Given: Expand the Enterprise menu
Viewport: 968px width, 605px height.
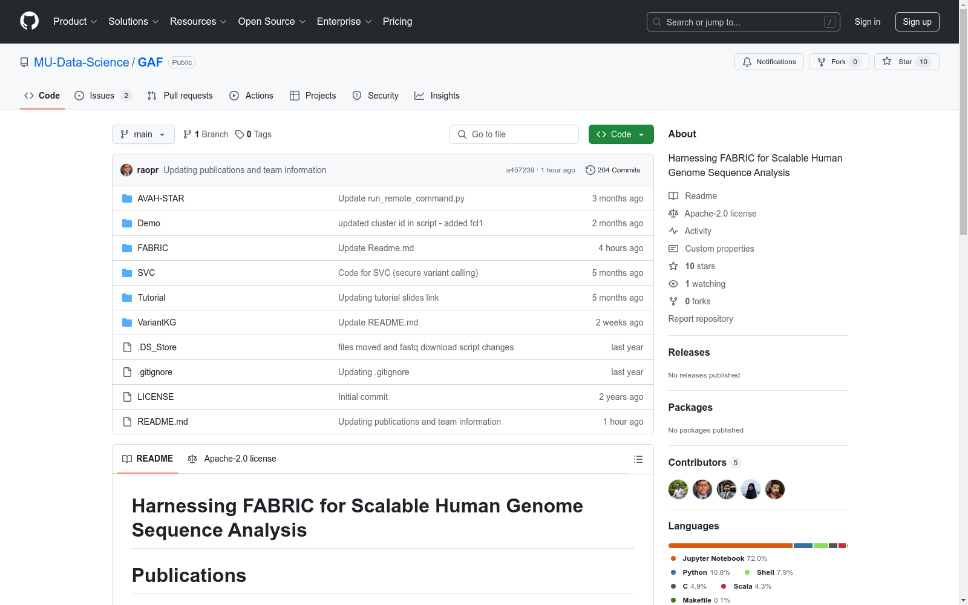Looking at the screenshot, I should pyautogui.click(x=344, y=21).
